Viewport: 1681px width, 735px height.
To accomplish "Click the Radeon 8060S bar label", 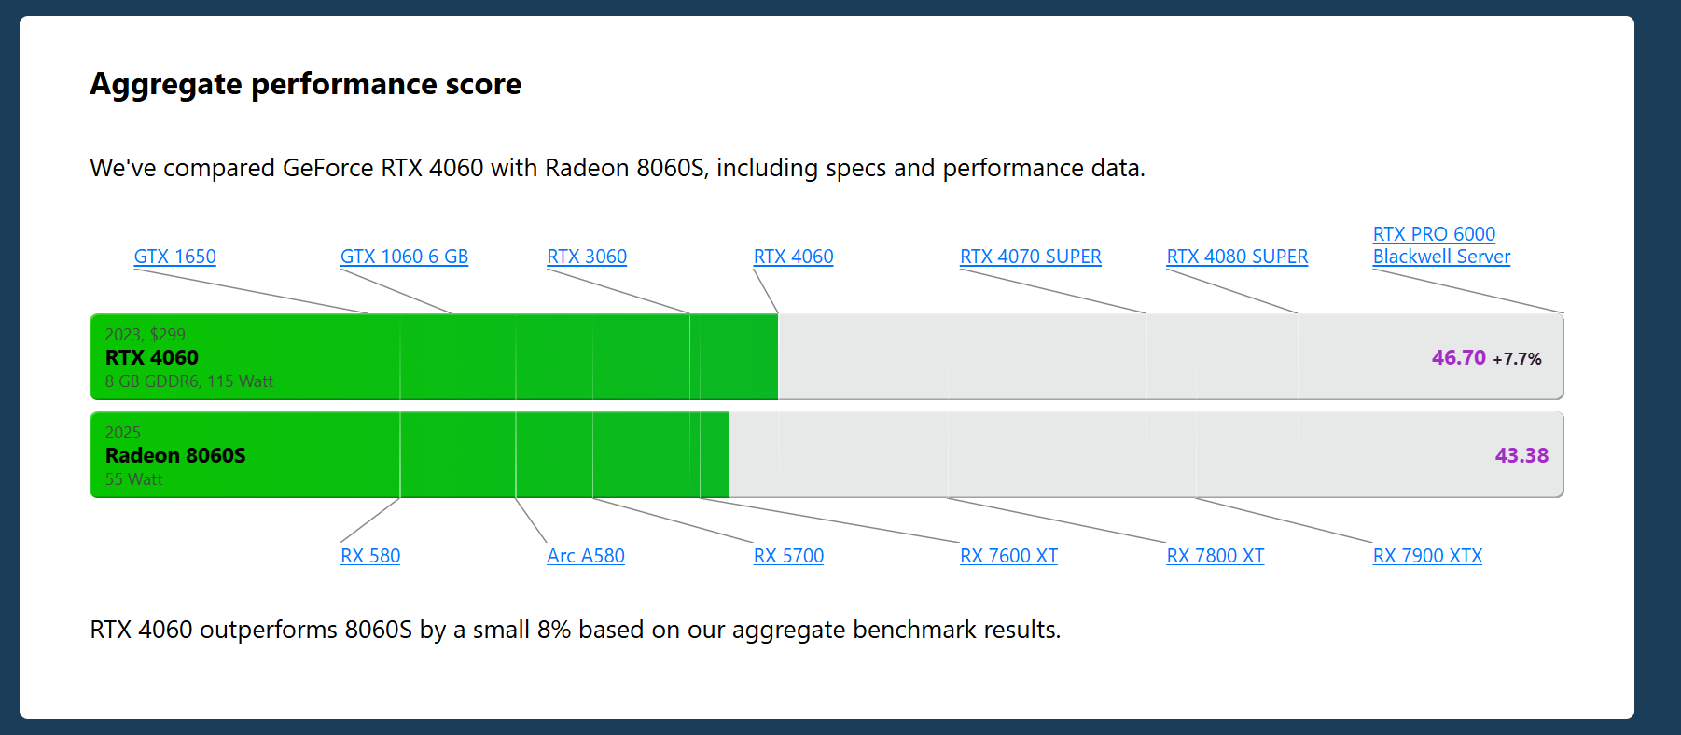I will pyautogui.click(x=175, y=456).
